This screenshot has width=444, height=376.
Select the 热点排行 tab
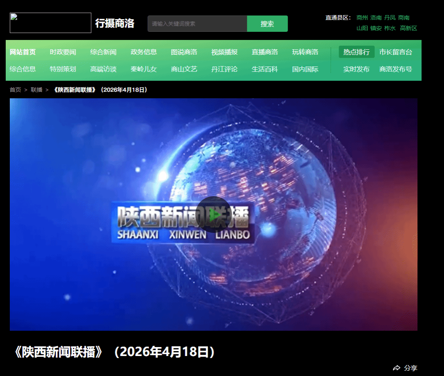[x=356, y=52]
